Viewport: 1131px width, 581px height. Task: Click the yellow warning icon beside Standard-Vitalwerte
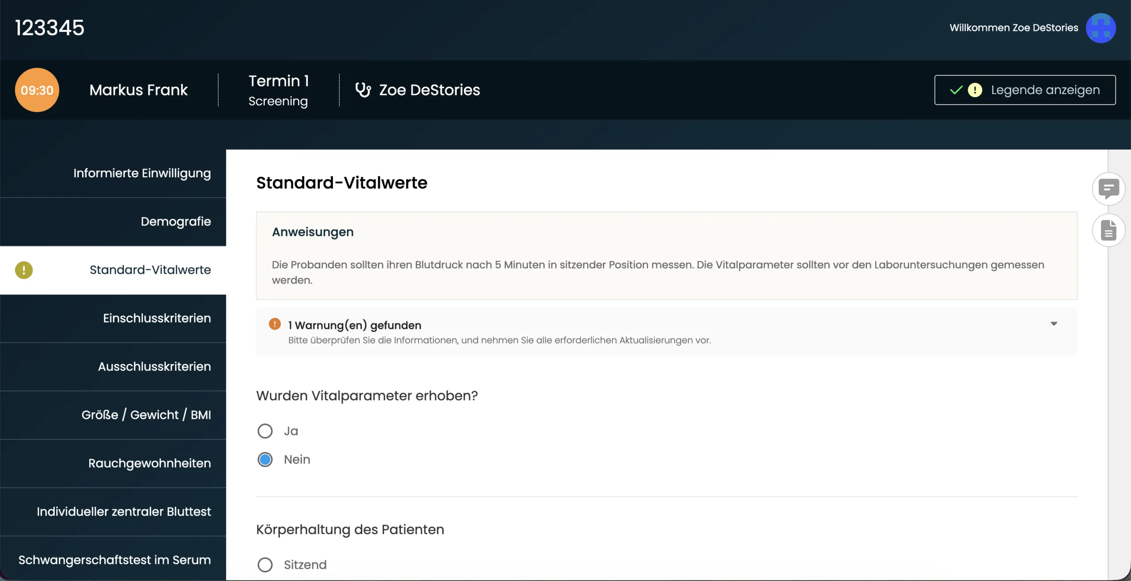click(24, 270)
